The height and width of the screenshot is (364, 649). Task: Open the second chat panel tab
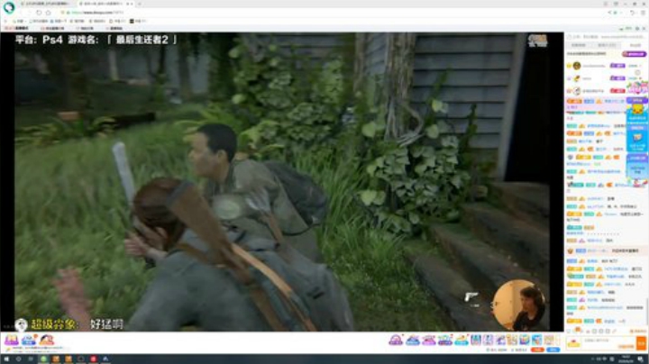pos(607,45)
